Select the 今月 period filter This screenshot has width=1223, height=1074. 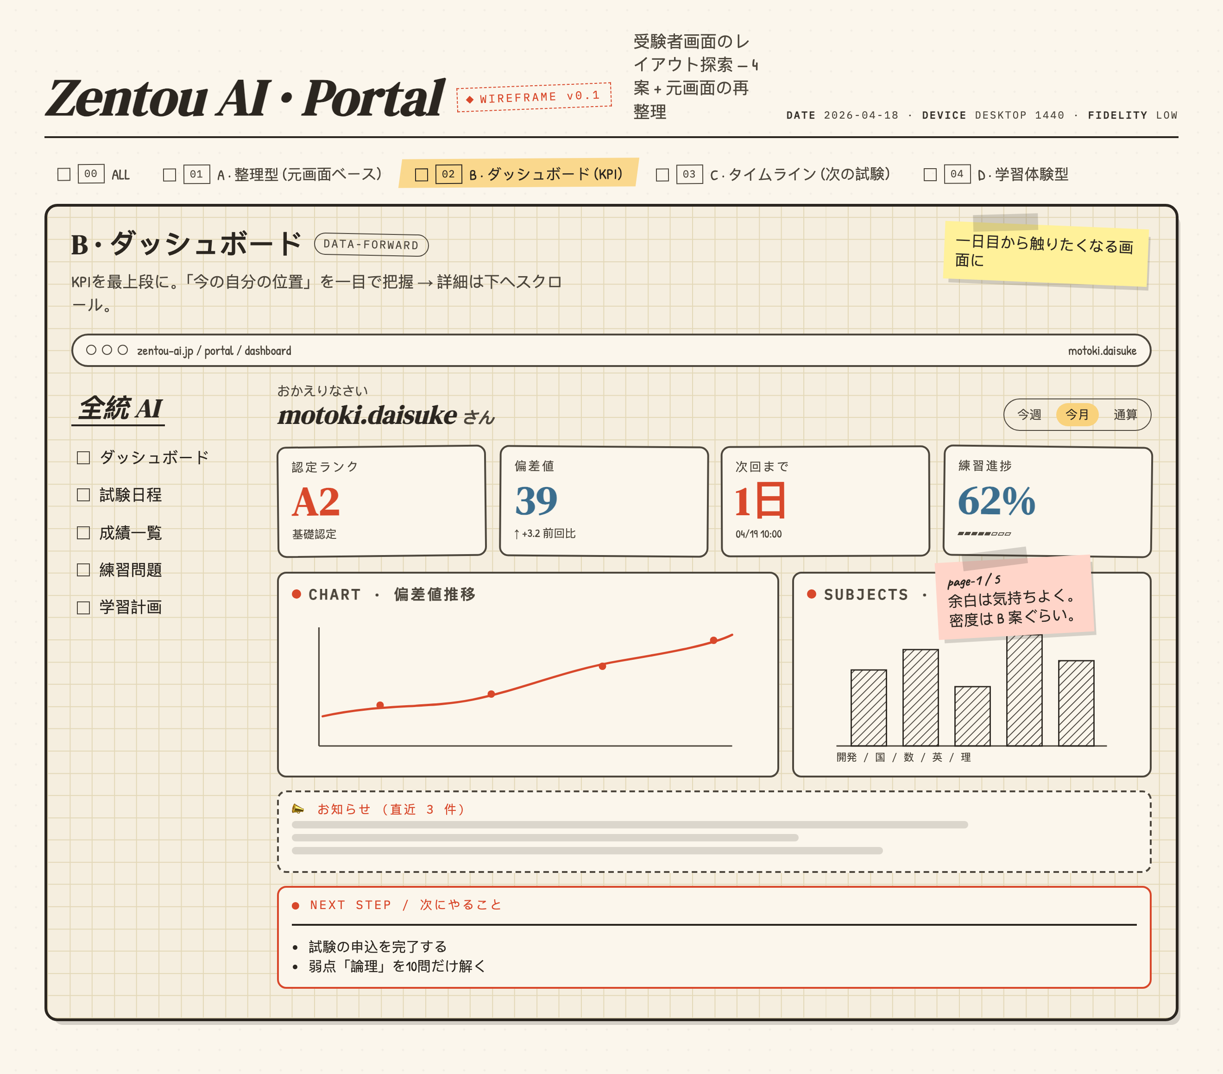(x=1077, y=415)
